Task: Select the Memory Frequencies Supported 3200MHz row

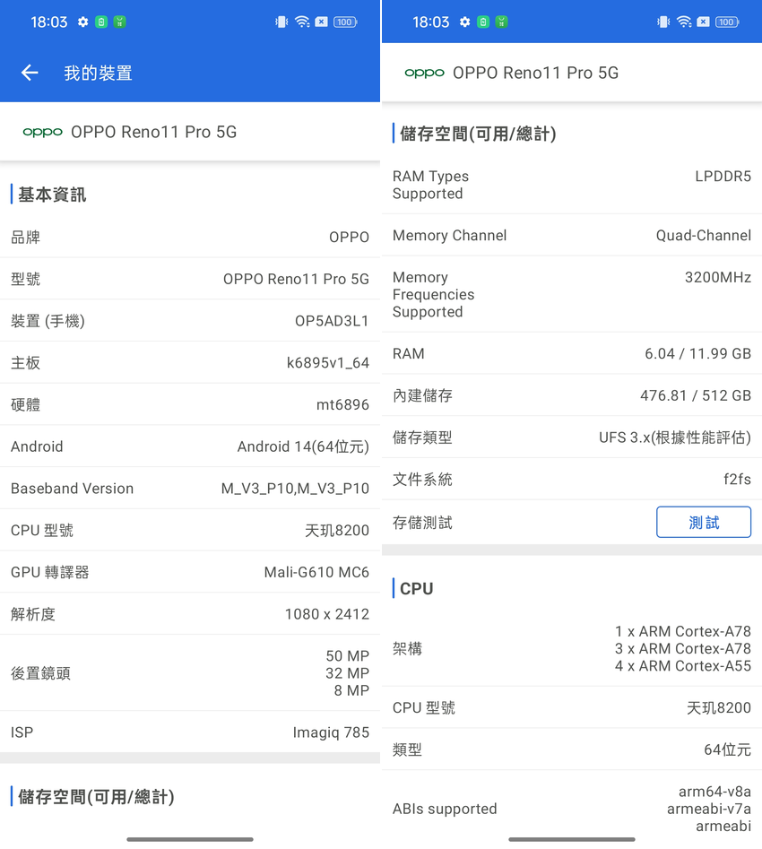Action: click(x=572, y=295)
